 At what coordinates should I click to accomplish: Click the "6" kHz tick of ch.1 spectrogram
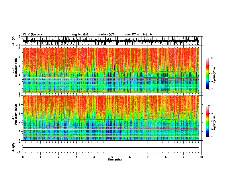point(20,66)
